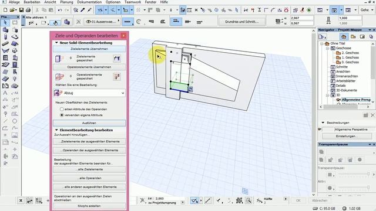Image resolution: width=376 pixels, height=211 pixels.
Task: Click the stored target elements icon button
Action: (x=117, y=59)
